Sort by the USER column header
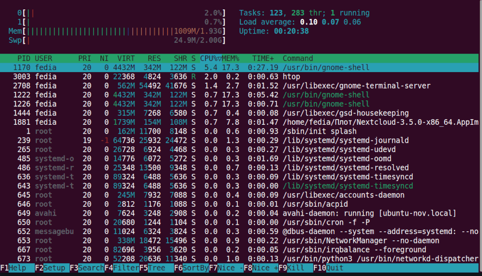482x276 pixels. pyautogui.click(x=43, y=58)
